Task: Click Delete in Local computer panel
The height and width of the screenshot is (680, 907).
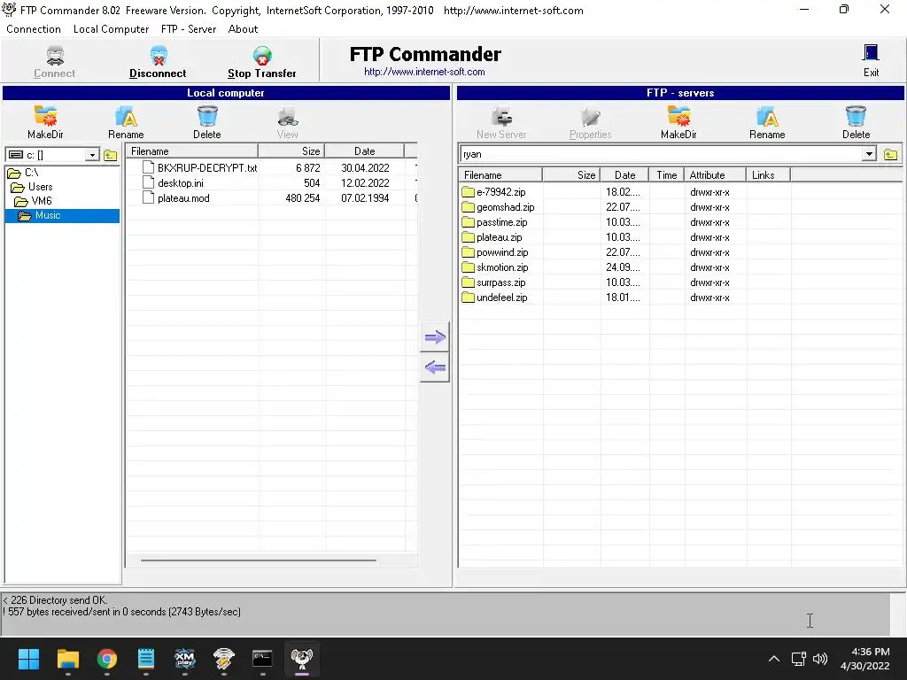Action: click(x=207, y=122)
